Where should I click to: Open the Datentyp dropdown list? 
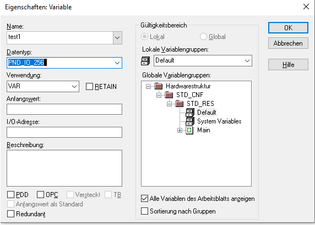pyautogui.click(x=117, y=63)
